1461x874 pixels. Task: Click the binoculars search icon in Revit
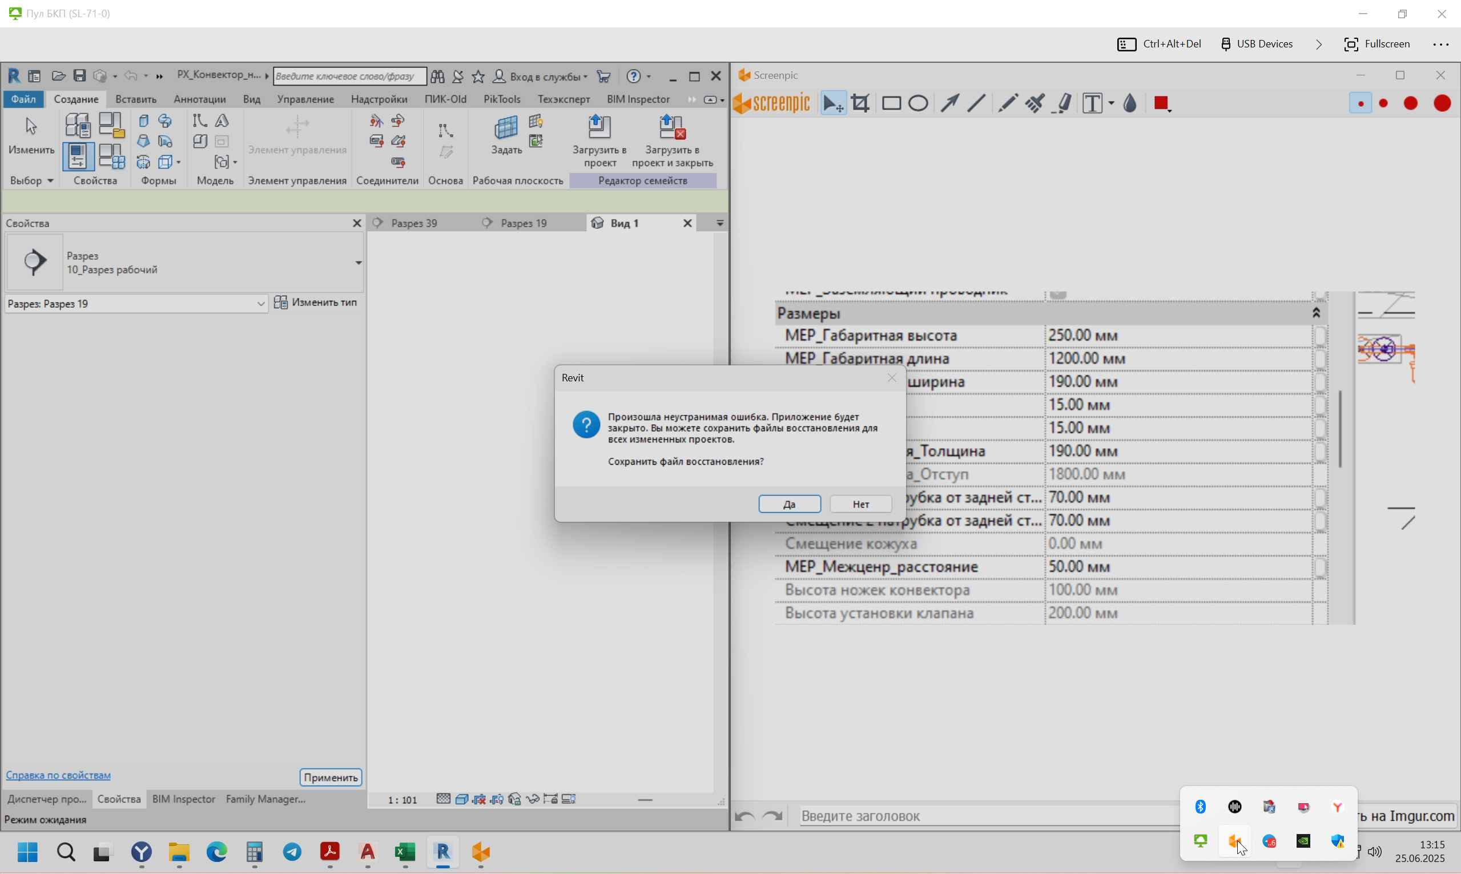437,76
